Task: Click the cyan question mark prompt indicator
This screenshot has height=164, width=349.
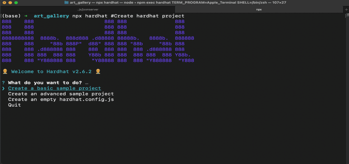Action: pos(3,82)
